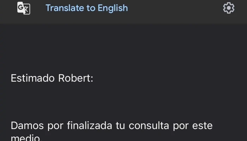
Task: Tap the word Estimado in the message
Action: tap(32, 78)
